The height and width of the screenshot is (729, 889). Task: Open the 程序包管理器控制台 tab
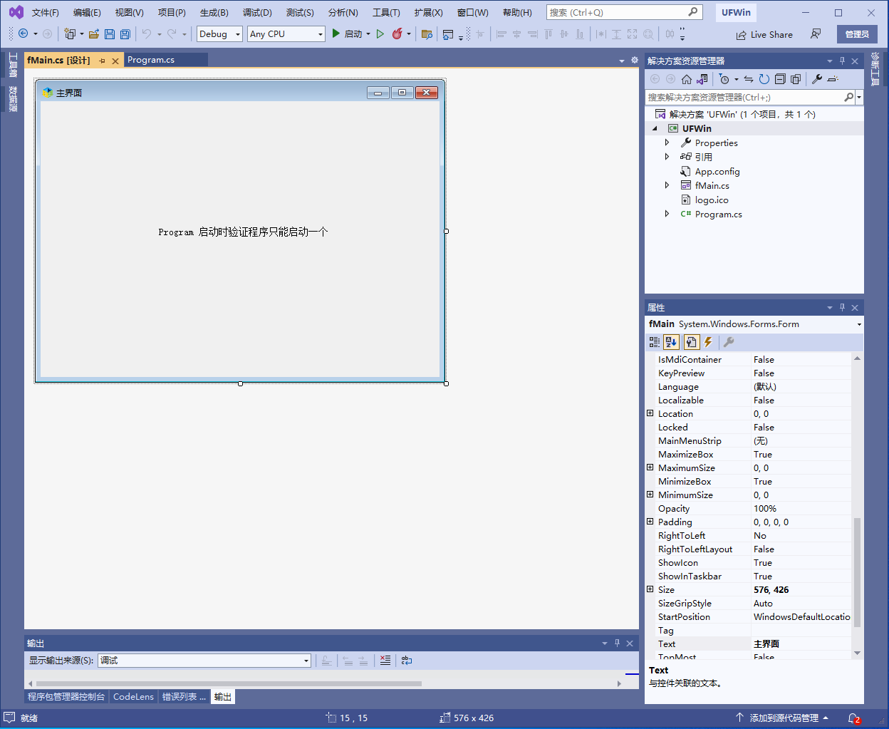pyautogui.click(x=66, y=697)
